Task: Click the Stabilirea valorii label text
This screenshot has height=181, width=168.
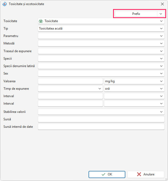Action: (x=15, y=112)
